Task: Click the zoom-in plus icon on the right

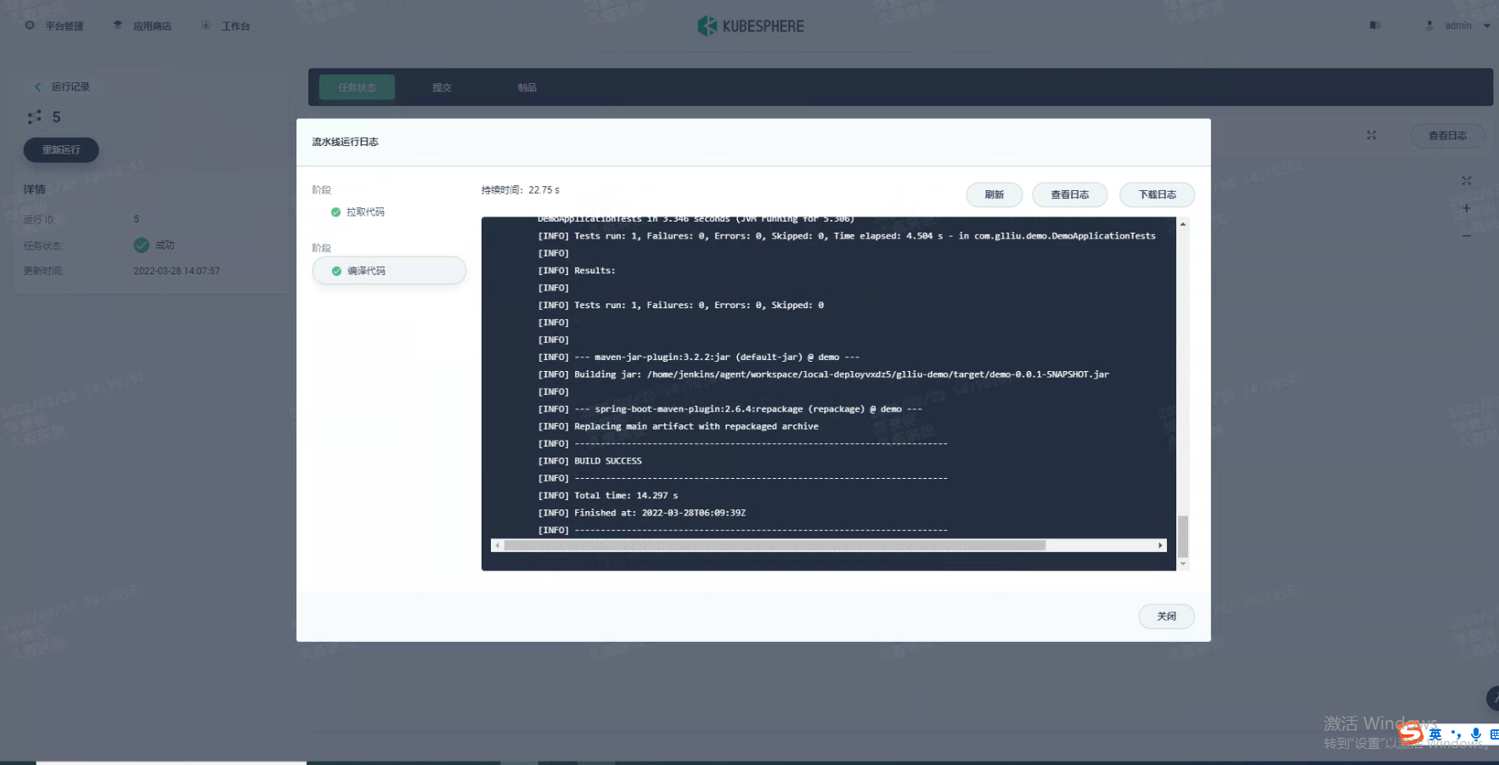Action: click(x=1466, y=208)
